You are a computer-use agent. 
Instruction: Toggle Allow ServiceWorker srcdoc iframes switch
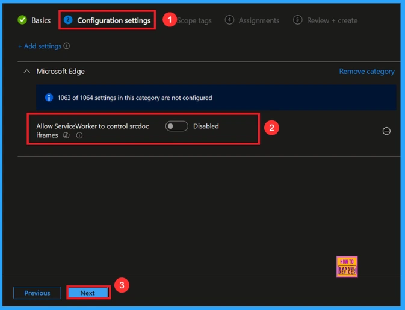coord(177,126)
